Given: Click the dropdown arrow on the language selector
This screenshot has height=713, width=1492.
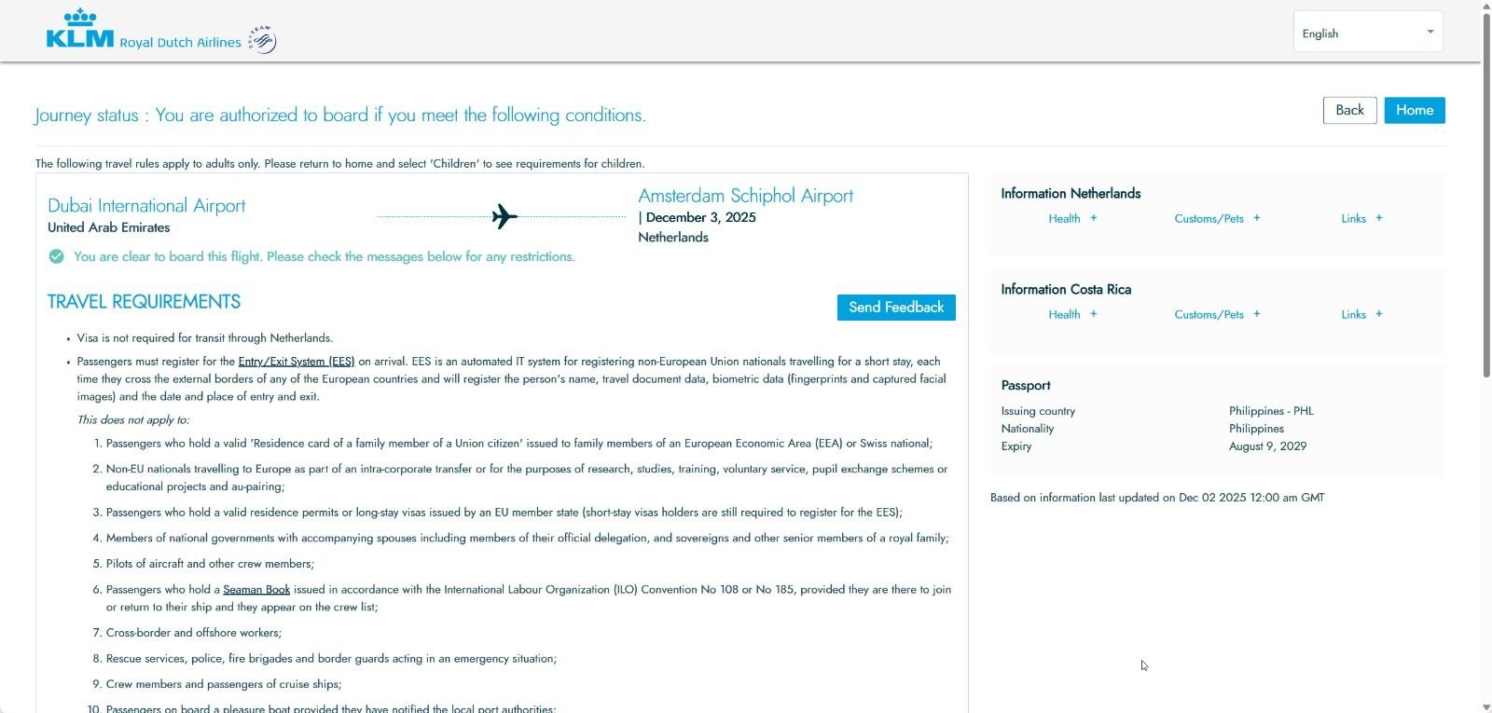Looking at the screenshot, I should coord(1430,31).
